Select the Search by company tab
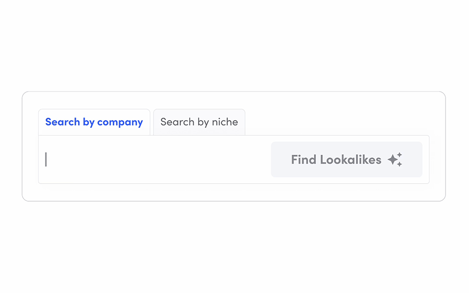Viewport: 469px width, 293px height. coord(94,122)
